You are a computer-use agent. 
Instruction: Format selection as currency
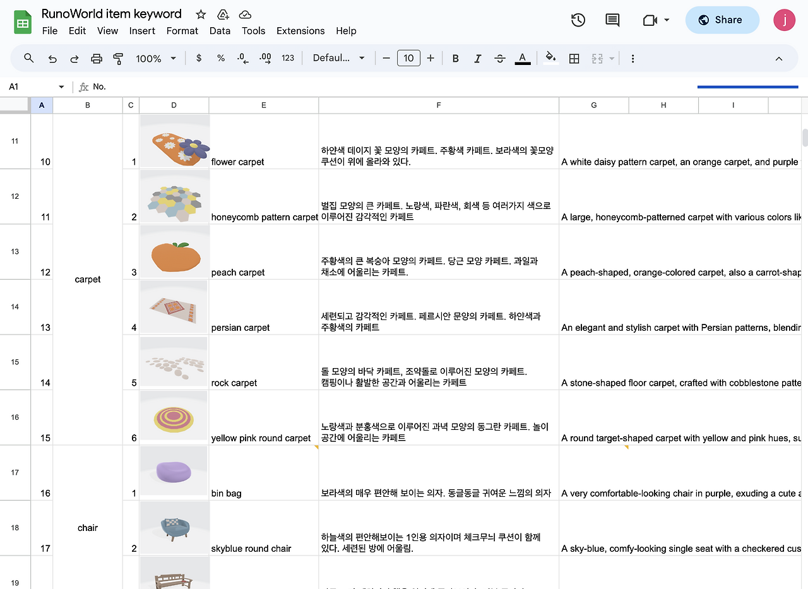coord(198,57)
